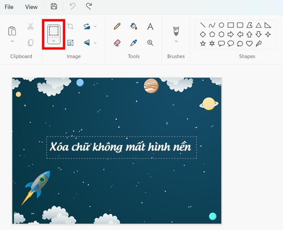Image resolution: width=283 pixels, height=230 pixels.
Task: Click the Save icon
Action: coord(53,6)
